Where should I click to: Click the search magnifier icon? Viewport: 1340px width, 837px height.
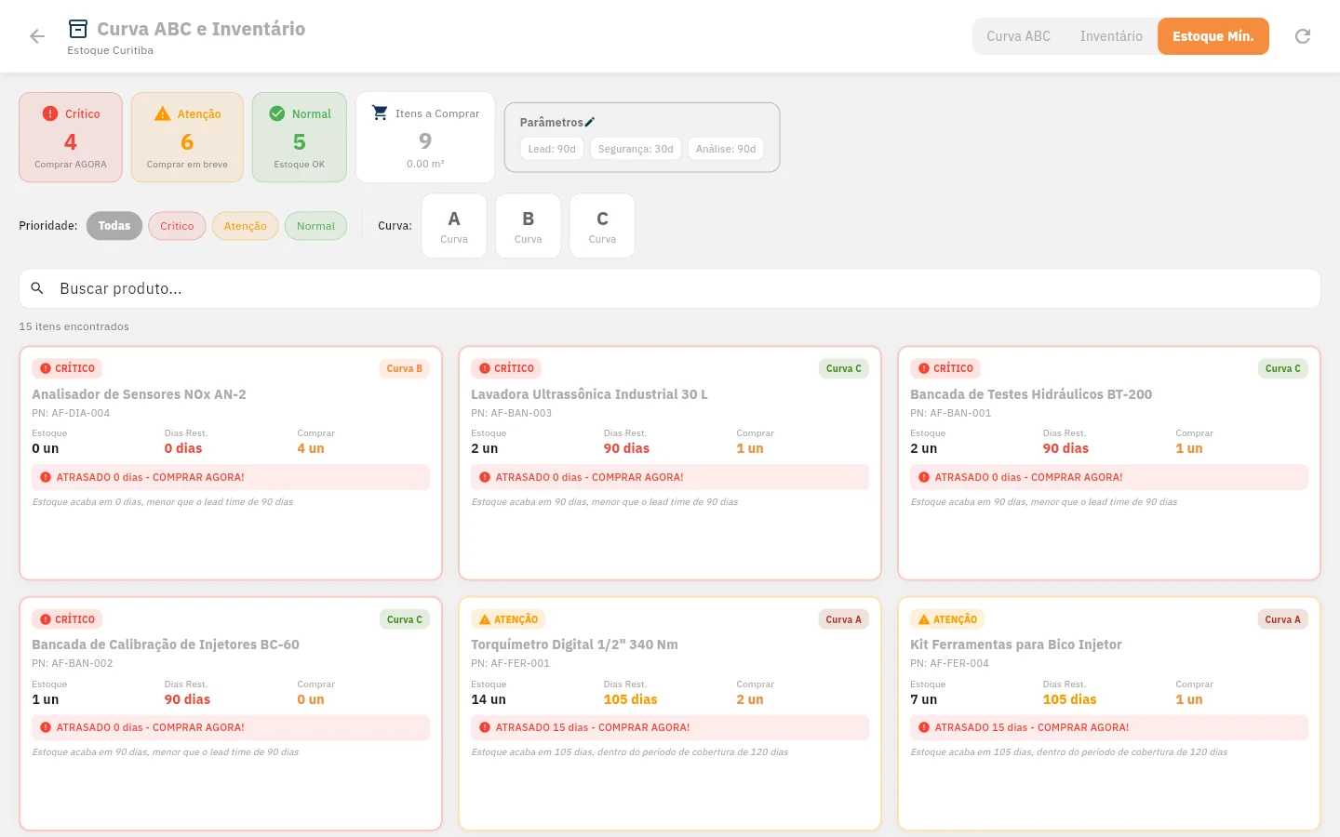point(37,288)
